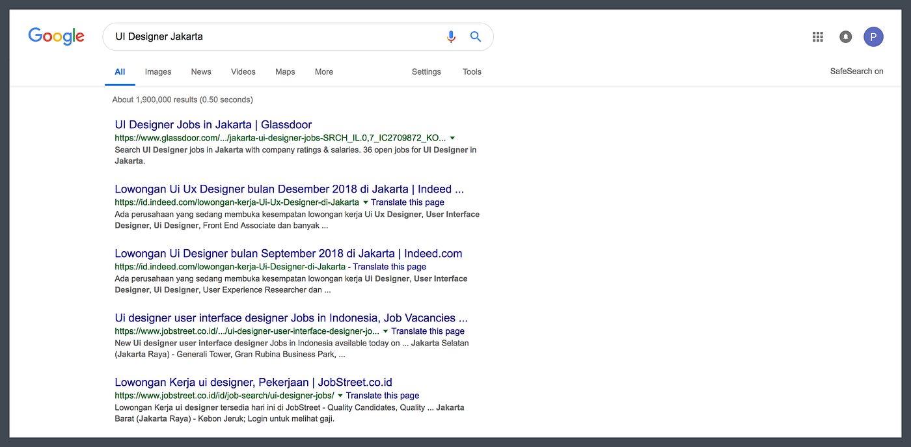Switch to Maps tab
Image resolution: width=911 pixels, height=447 pixels.
(285, 72)
